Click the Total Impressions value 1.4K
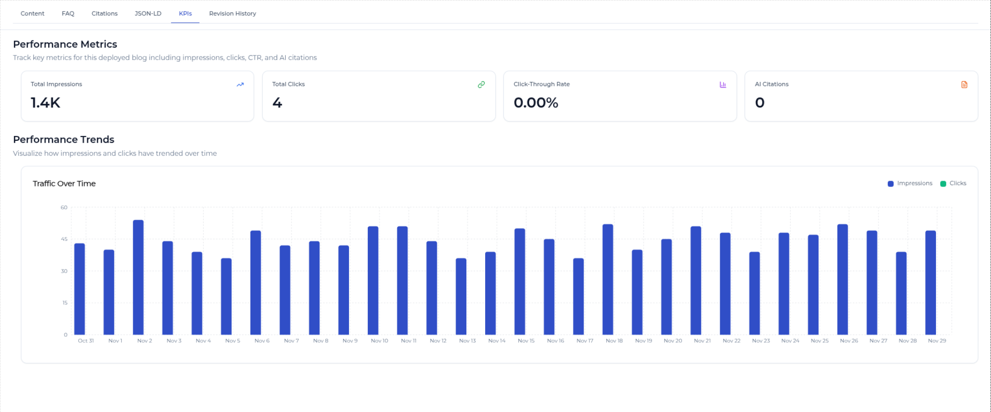This screenshot has height=412, width=991. [45, 103]
